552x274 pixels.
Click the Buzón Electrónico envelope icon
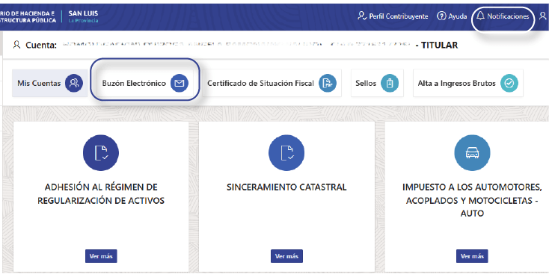coord(180,84)
